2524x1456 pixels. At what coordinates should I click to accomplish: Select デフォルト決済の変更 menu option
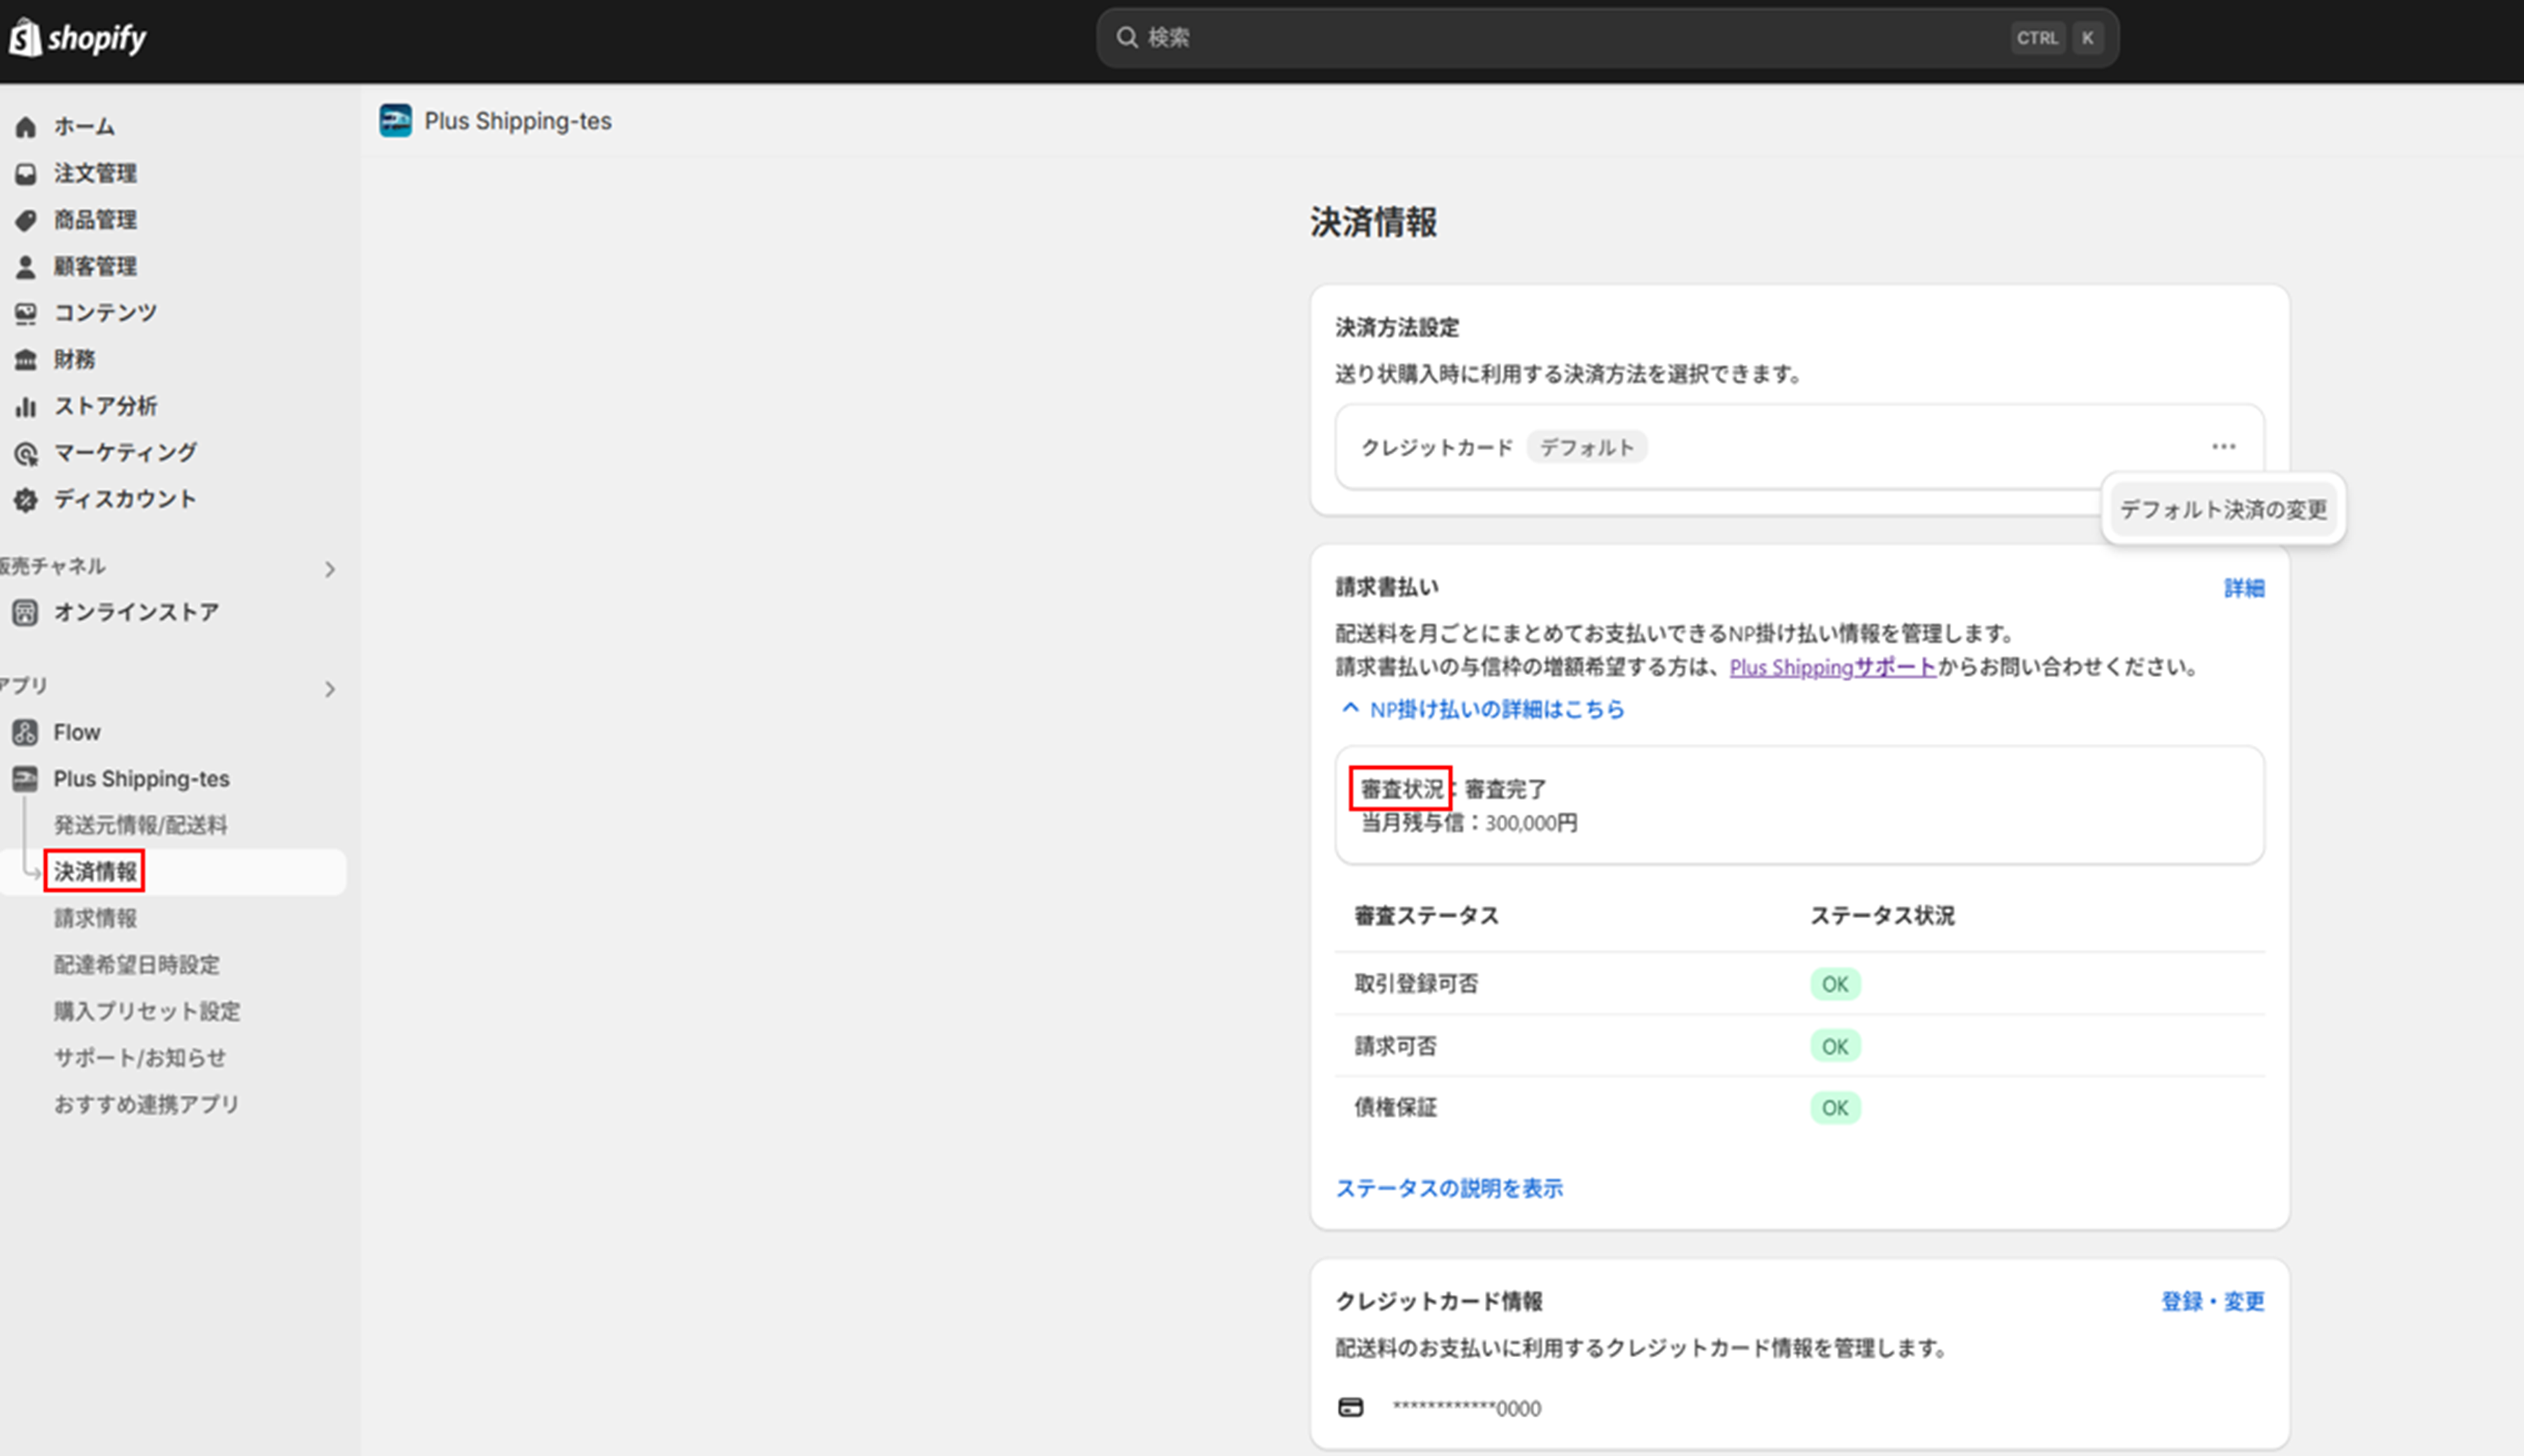[2223, 510]
